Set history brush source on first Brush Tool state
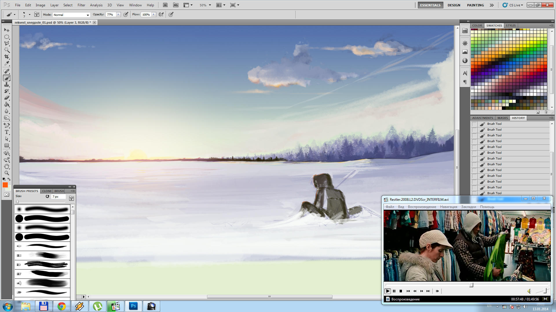Screen dimensions: 556x312 (474, 124)
